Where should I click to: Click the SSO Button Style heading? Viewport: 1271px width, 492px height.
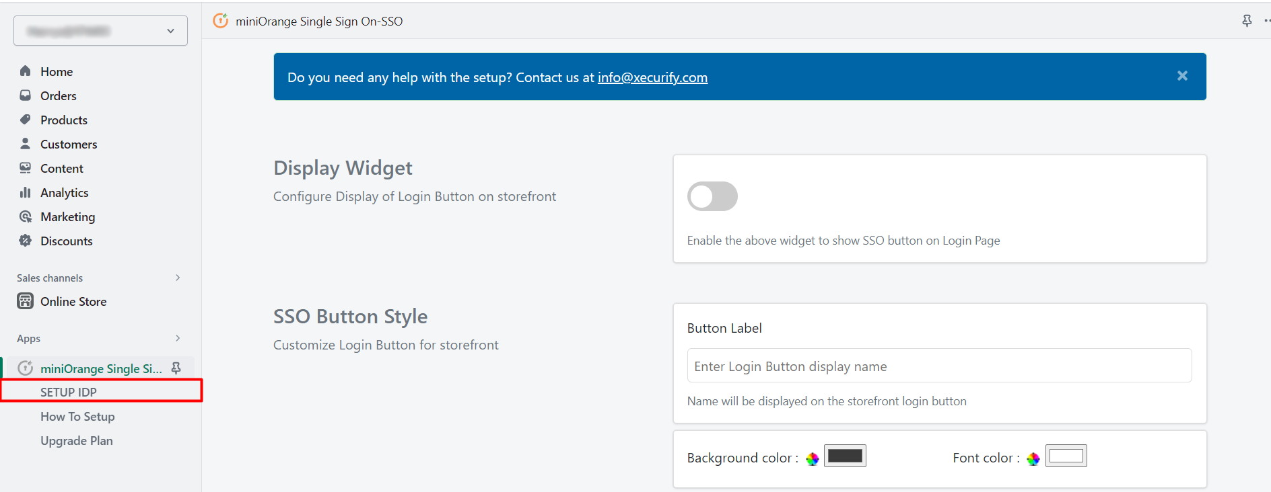(x=350, y=317)
